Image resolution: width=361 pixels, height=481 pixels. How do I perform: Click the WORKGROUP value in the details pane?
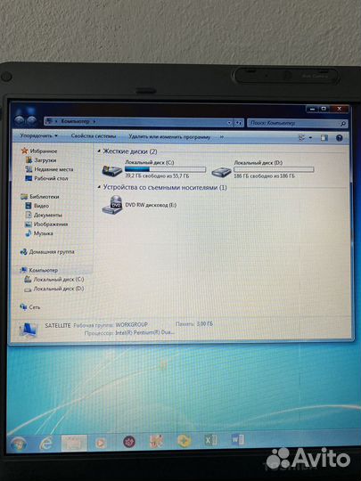pos(131,324)
